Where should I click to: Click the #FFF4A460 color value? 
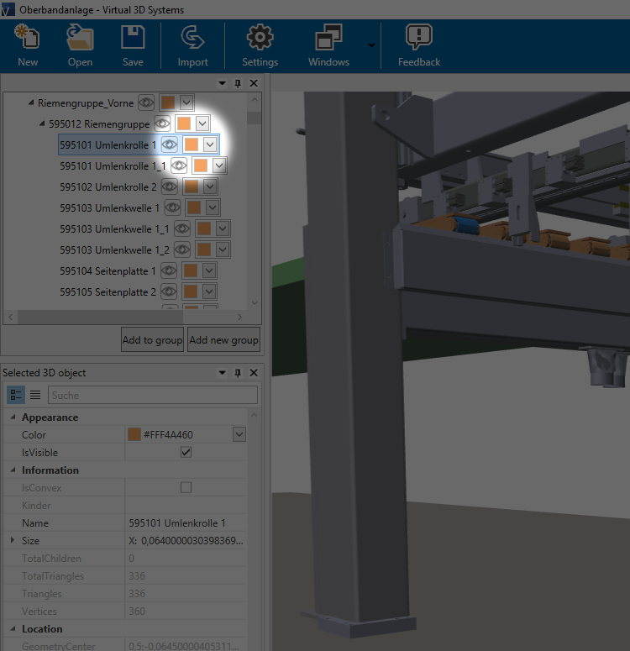[x=168, y=434]
